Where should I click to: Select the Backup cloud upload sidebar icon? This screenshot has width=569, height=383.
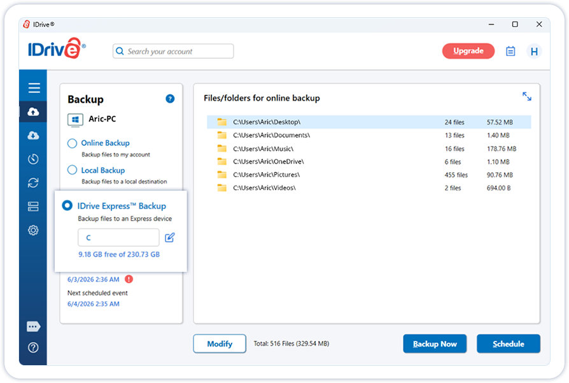point(33,112)
